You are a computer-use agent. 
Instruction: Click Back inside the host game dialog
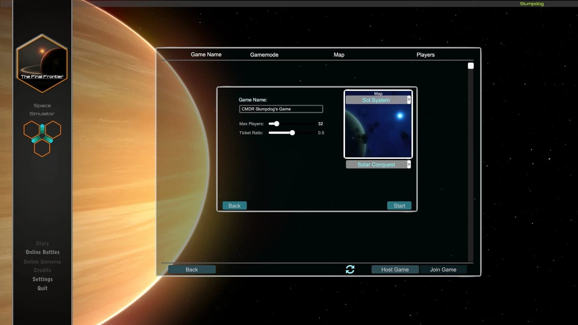(x=234, y=206)
